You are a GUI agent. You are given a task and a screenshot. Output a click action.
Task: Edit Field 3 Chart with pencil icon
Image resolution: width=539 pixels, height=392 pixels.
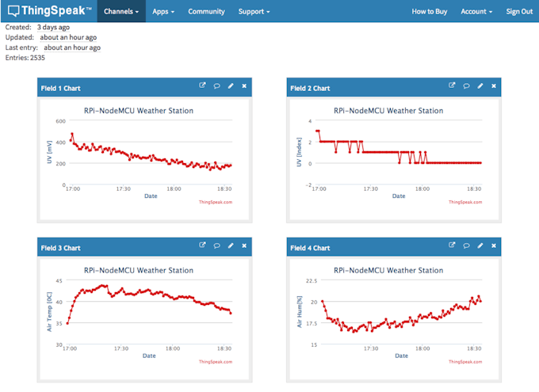(x=231, y=245)
